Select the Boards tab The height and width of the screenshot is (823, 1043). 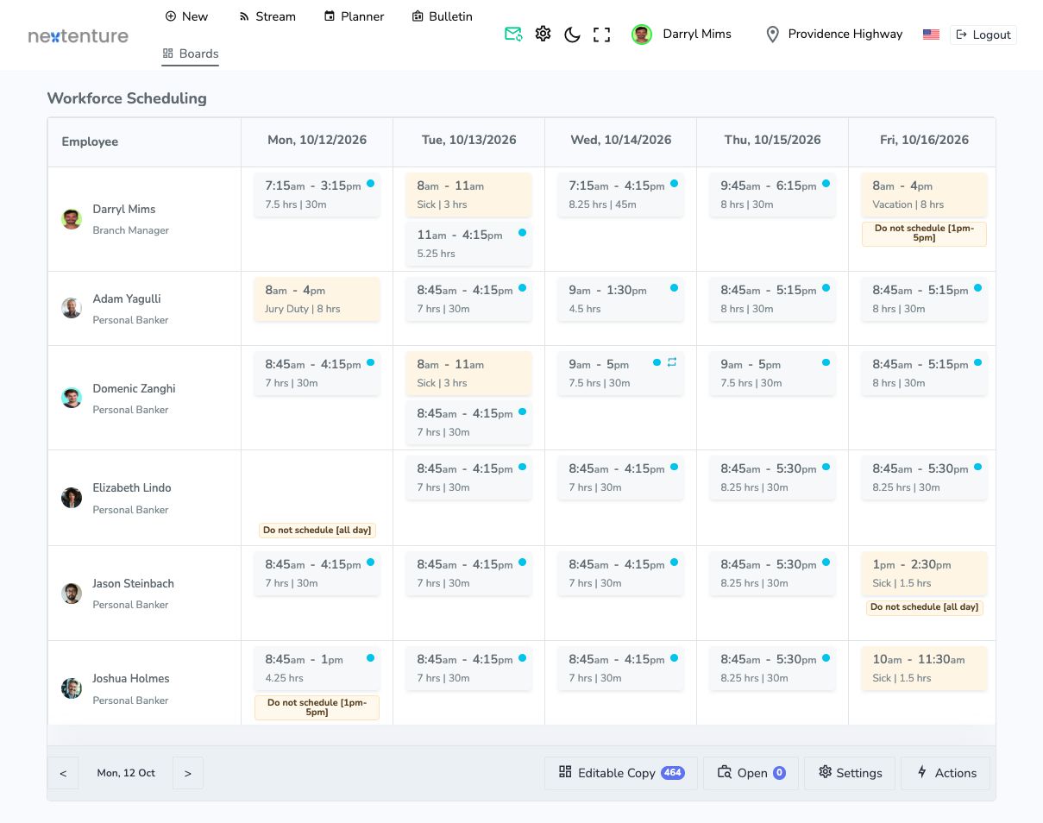coord(191,53)
